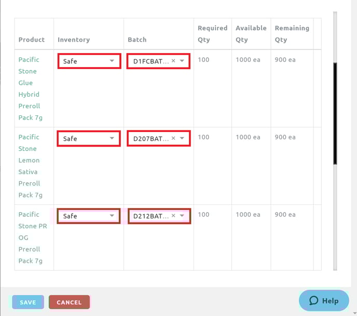Open Pacific Stone Lemon Sativa Preroll link
The image size is (357, 316).
click(30, 166)
